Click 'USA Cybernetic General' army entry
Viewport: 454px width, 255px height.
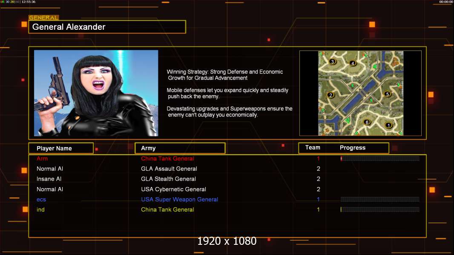tap(173, 189)
